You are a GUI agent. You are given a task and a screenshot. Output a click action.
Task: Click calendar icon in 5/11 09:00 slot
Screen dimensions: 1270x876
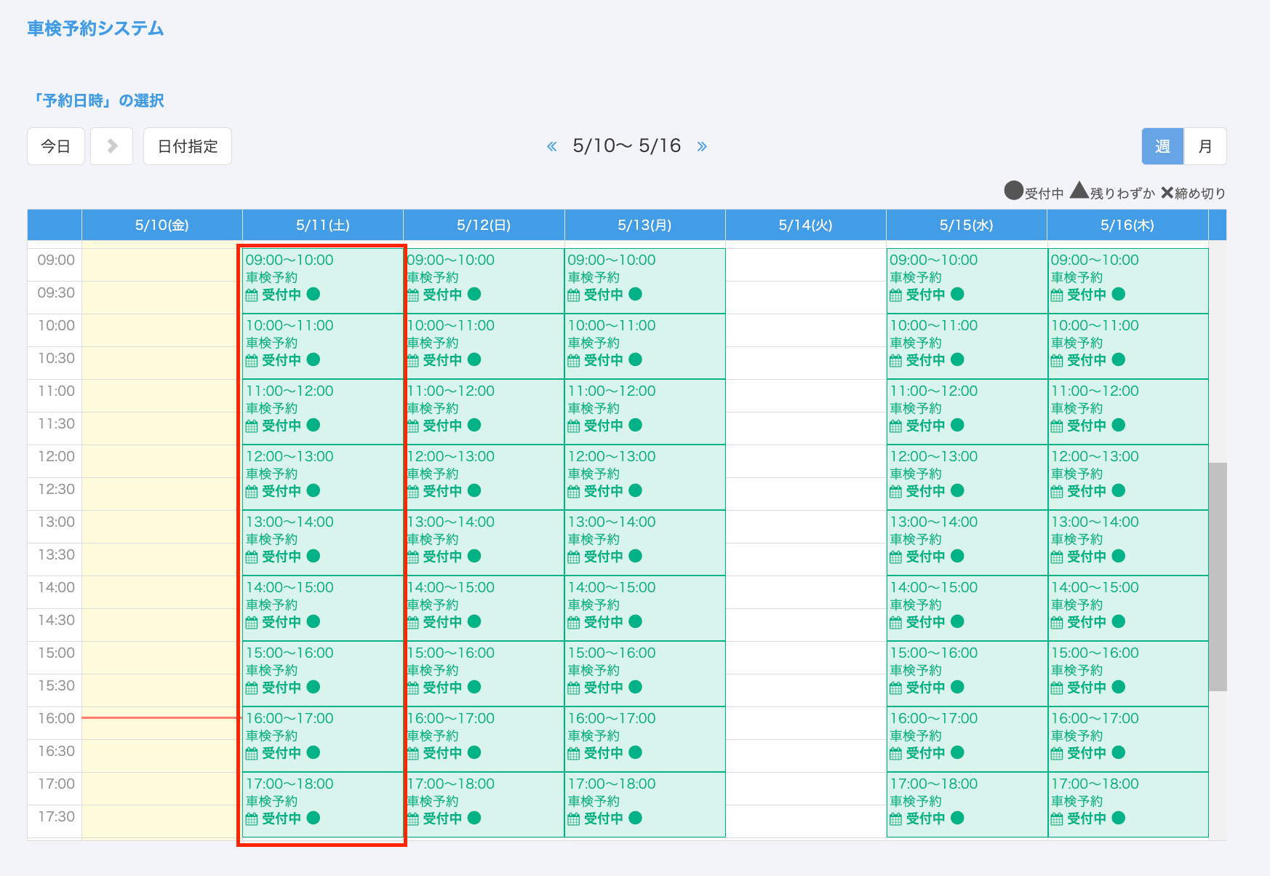click(252, 295)
